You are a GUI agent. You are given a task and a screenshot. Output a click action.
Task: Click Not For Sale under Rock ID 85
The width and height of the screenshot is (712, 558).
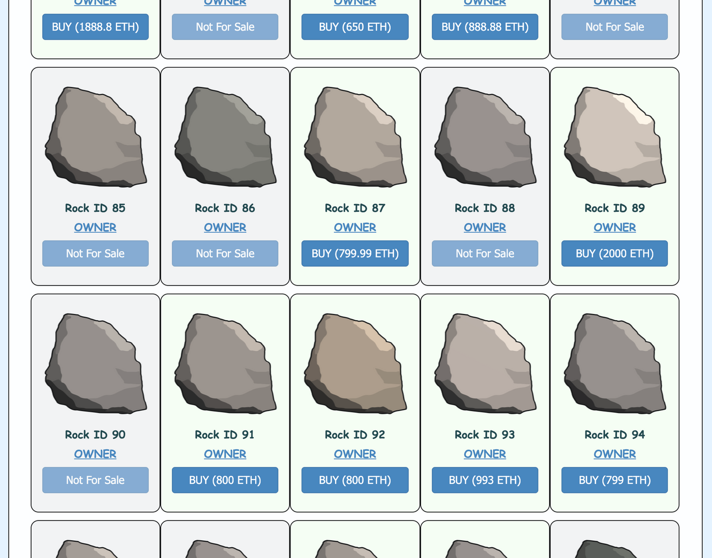[95, 254]
